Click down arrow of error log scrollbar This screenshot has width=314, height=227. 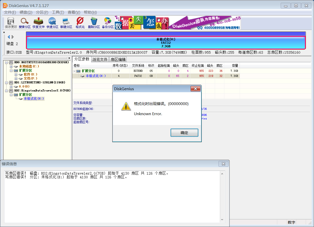pos(222,220)
